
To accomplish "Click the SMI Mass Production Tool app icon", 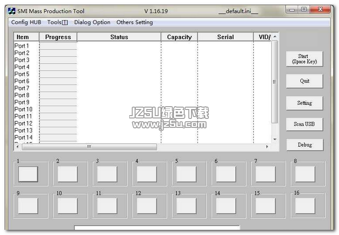I will (12, 11).
